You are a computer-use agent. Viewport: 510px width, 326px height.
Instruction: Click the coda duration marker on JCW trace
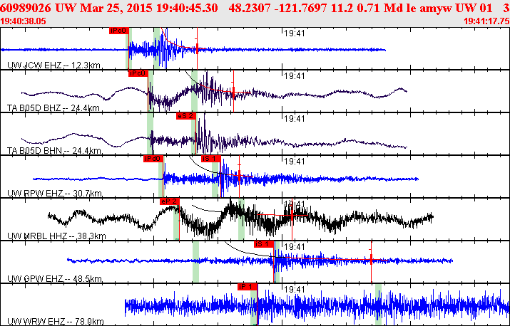click(197, 48)
